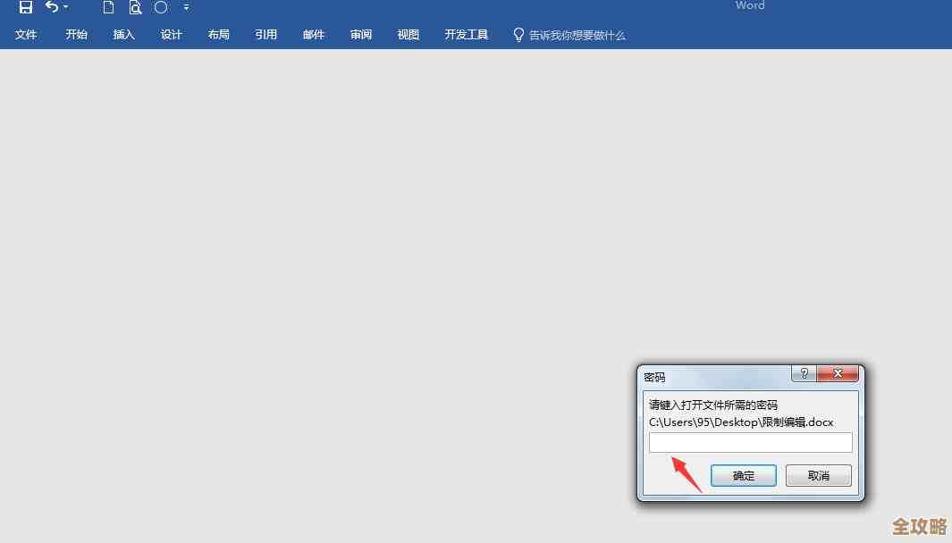952x543 pixels.
Task: Open print preview via its toolbar icon
Action: tap(135, 7)
